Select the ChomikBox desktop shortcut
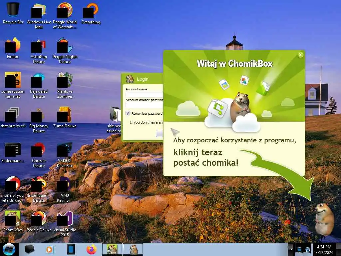The image size is (341, 256). (13, 221)
